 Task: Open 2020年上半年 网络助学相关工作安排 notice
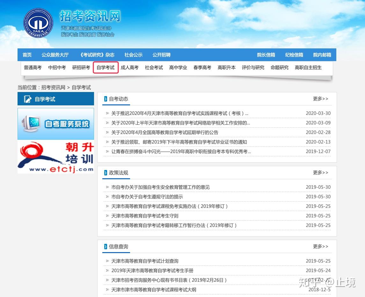click(181, 123)
